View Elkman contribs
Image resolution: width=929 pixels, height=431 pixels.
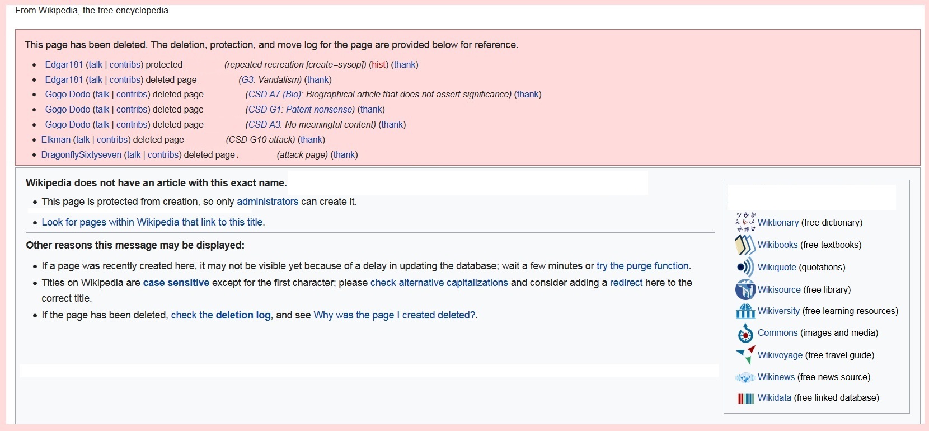112,139
